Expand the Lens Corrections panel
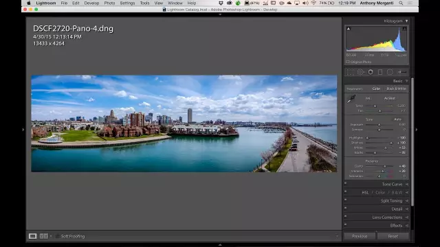The width and height of the screenshot is (440, 247). pyautogui.click(x=407, y=217)
